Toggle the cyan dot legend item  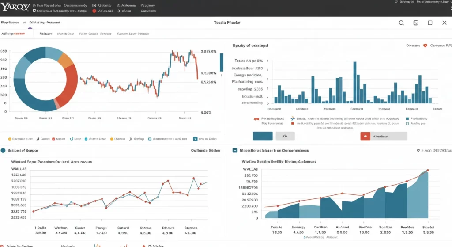tap(86, 139)
